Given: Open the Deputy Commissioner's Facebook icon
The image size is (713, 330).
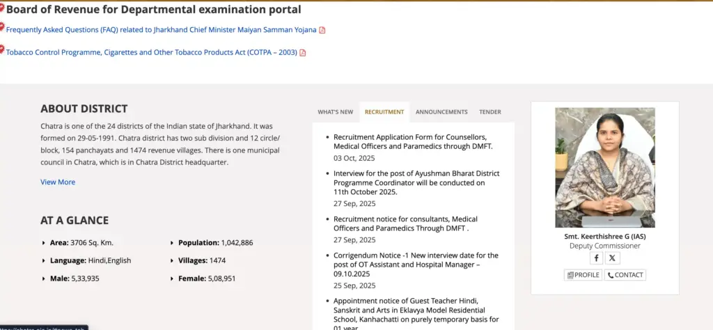Looking at the screenshot, I should [x=597, y=258].
